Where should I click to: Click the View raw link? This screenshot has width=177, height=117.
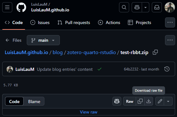tap(88, 112)
